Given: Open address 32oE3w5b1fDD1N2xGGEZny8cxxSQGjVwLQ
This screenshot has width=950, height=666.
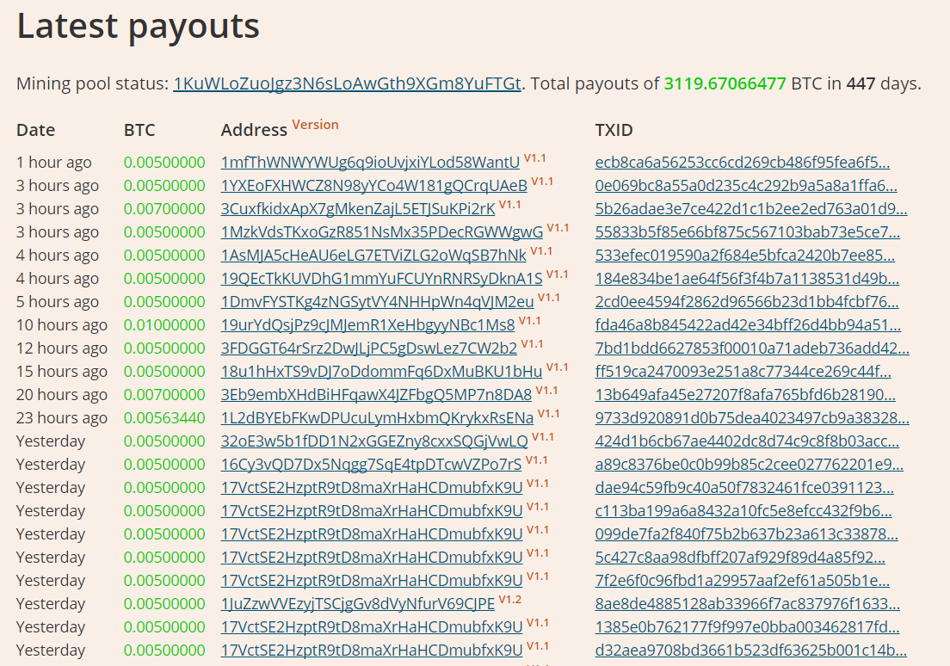Looking at the screenshot, I should point(374,441).
